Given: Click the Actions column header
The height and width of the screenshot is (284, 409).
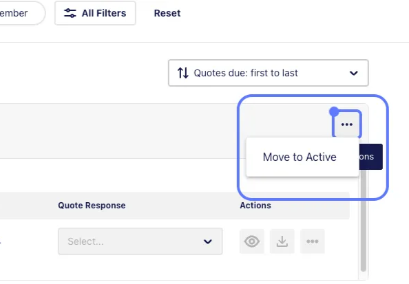Looking at the screenshot, I should tap(255, 206).
